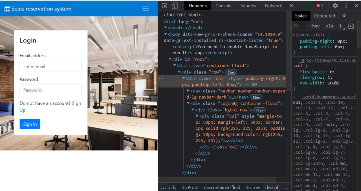Add a new style rule with plus icon

coord(341,26)
